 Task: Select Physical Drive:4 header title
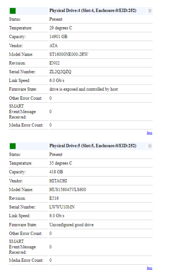coord(93,11)
